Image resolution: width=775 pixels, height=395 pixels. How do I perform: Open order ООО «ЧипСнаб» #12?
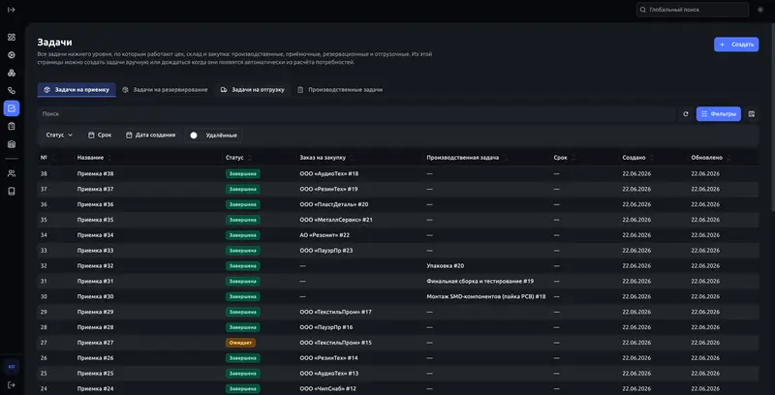click(x=327, y=388)
